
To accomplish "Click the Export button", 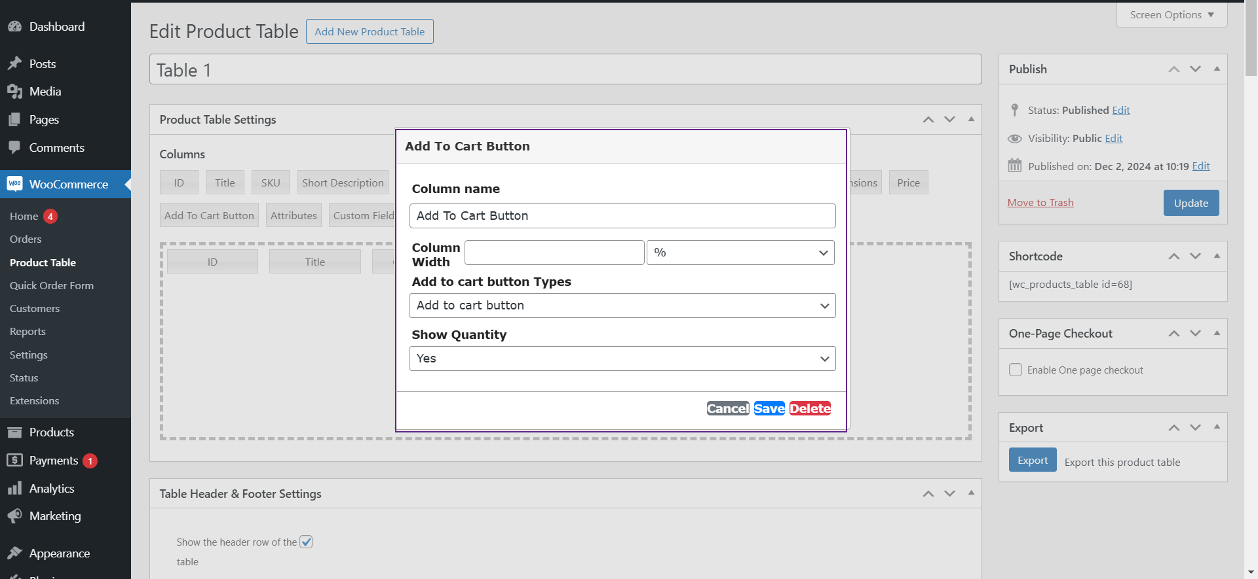I will click(1032, 460).
